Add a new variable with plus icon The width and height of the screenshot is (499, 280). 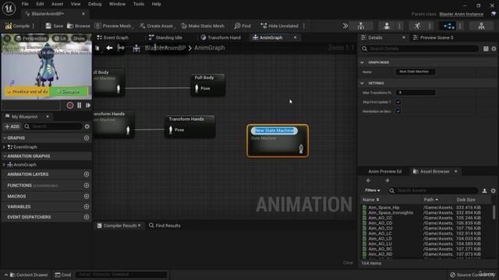click(87, 207)
